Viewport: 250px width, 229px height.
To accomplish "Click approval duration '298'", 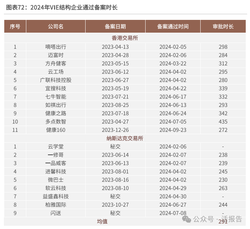I will (x=223, y=47).
